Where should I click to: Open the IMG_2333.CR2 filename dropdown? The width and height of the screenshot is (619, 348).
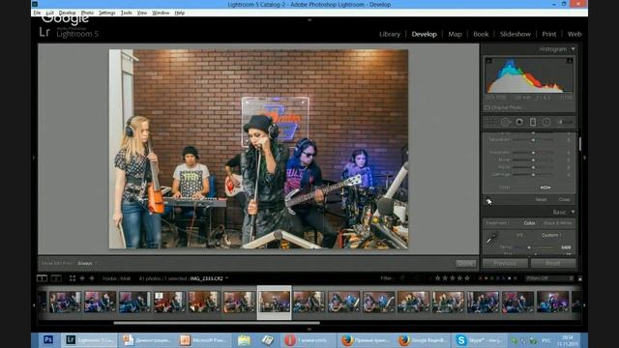[x=209, y=278]
